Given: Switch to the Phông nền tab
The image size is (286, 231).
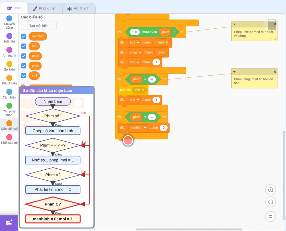Looking at the screenshot, I should coord(45,8).
